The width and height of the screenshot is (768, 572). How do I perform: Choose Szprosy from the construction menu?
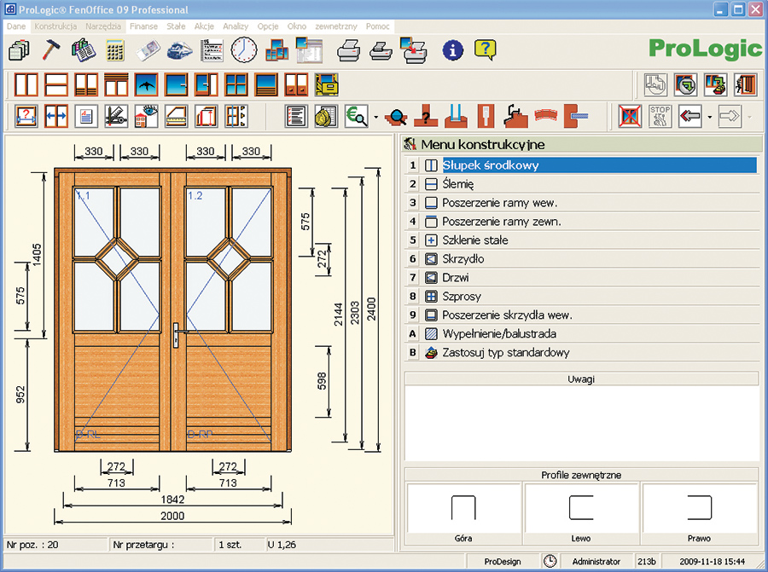(462, 297)
